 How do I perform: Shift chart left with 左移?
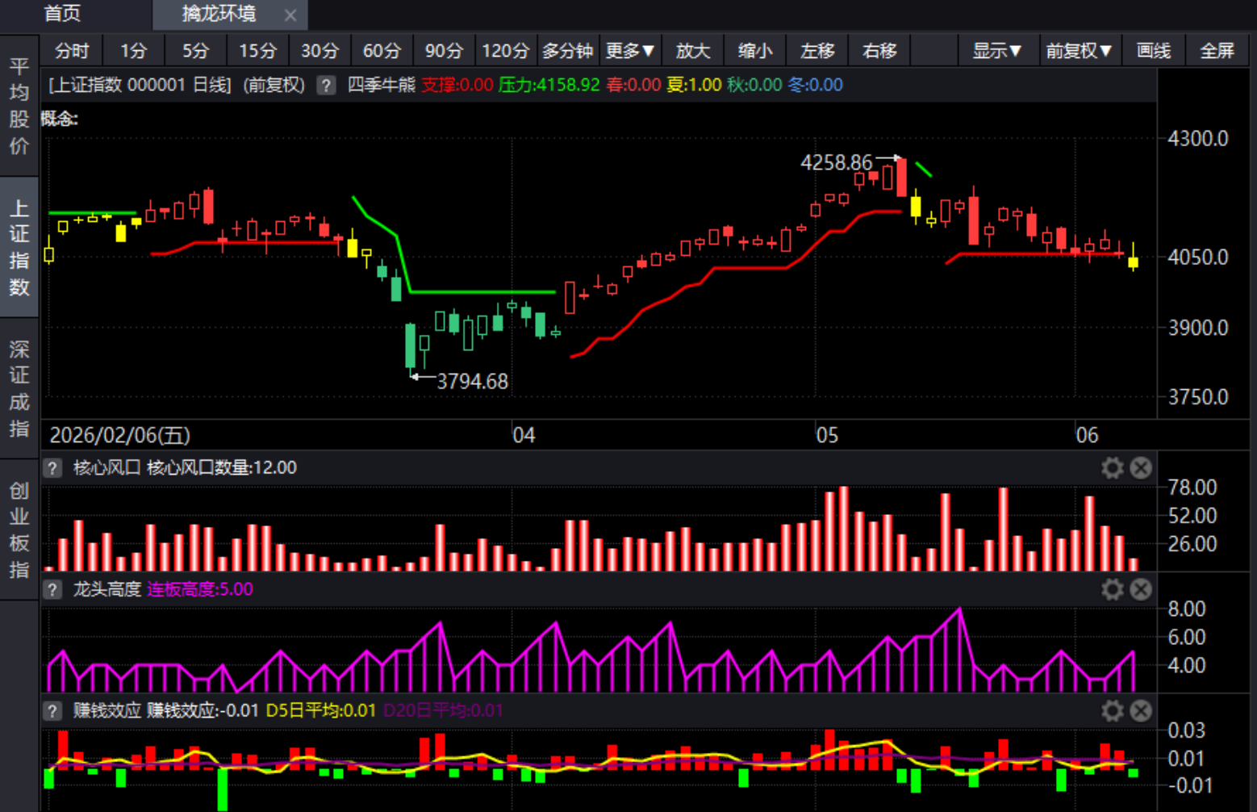(x=817, y=51)
